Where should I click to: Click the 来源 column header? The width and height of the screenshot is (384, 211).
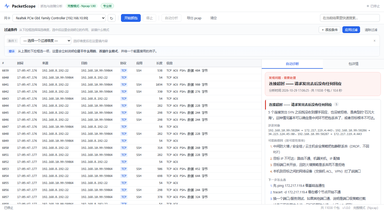pyautogui.click(x=45, y=63)
